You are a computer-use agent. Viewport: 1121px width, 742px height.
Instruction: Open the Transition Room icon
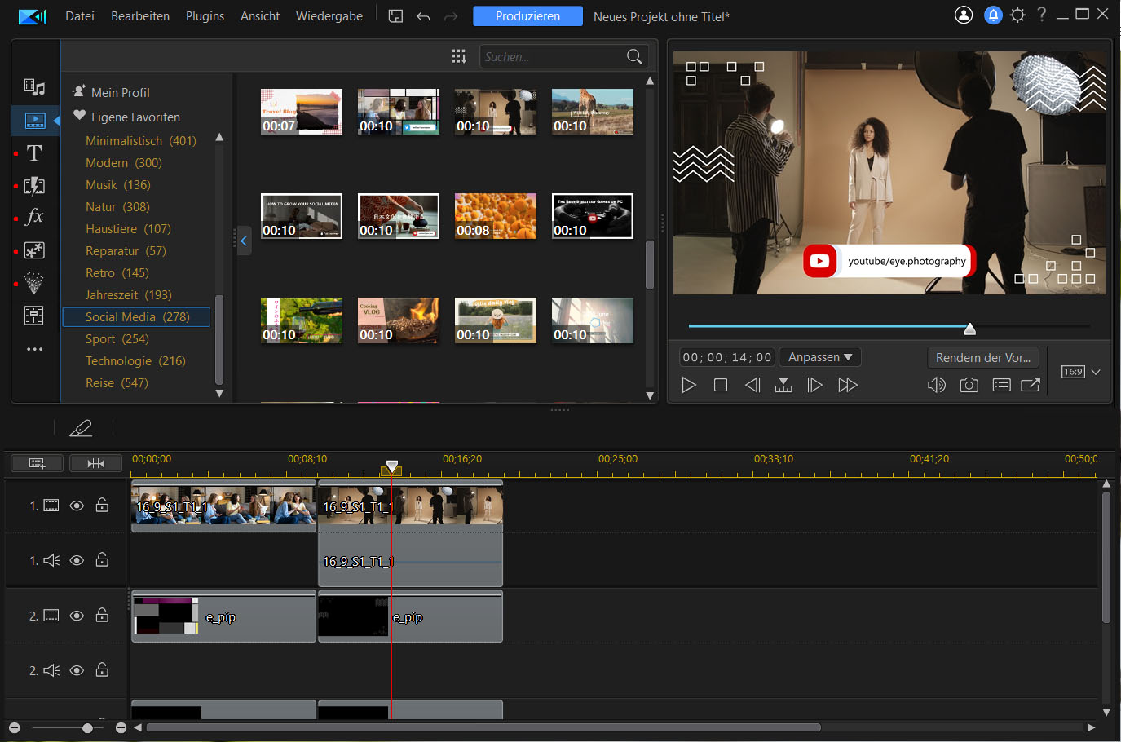(x=34, y=186)
